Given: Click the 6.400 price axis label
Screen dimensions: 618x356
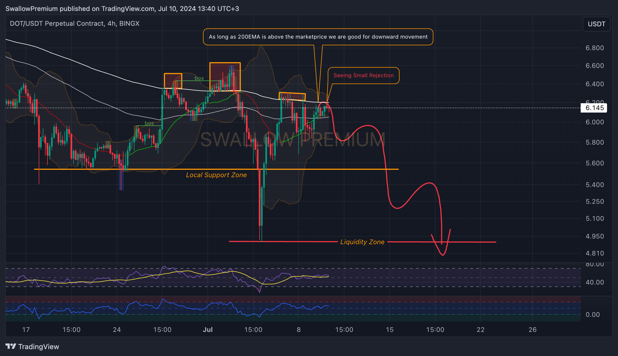Looking at the screenshot, I should 595,84.
